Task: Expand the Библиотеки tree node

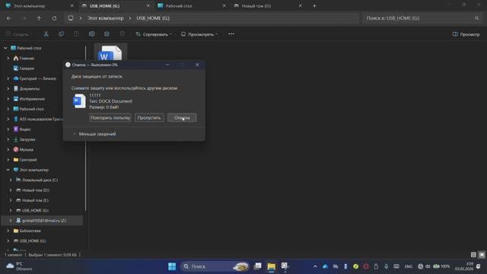Action: point(8,231)
